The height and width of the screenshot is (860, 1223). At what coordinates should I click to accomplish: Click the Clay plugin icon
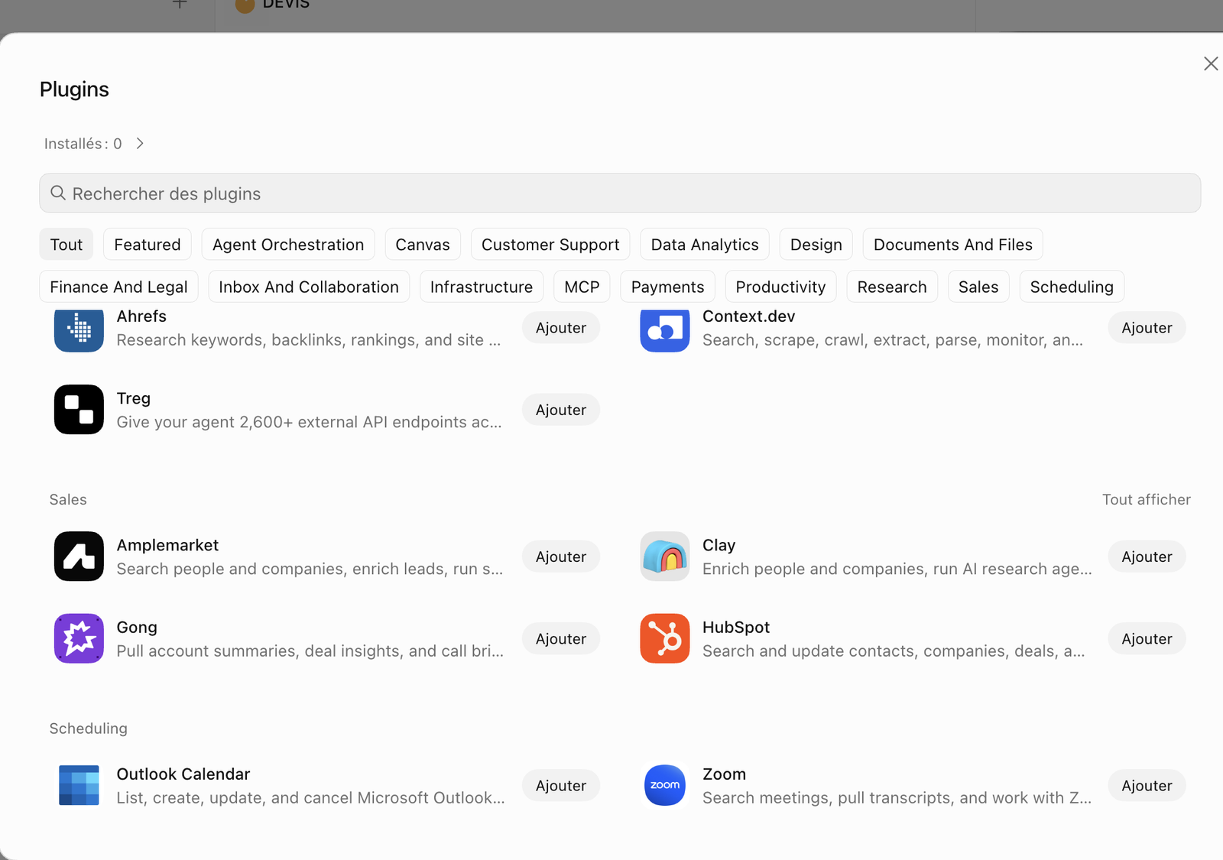click(665, 557)
